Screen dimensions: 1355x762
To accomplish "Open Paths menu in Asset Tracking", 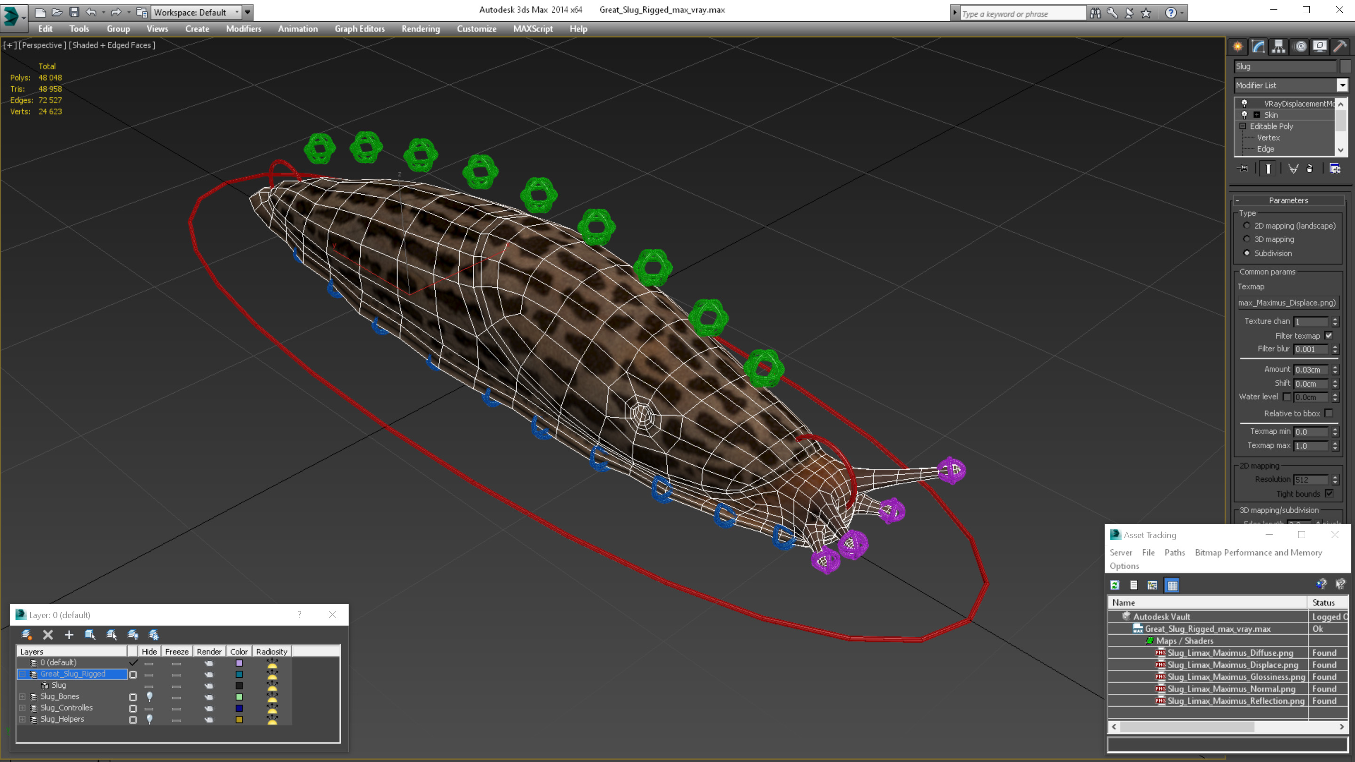I will click(1175, 552).
